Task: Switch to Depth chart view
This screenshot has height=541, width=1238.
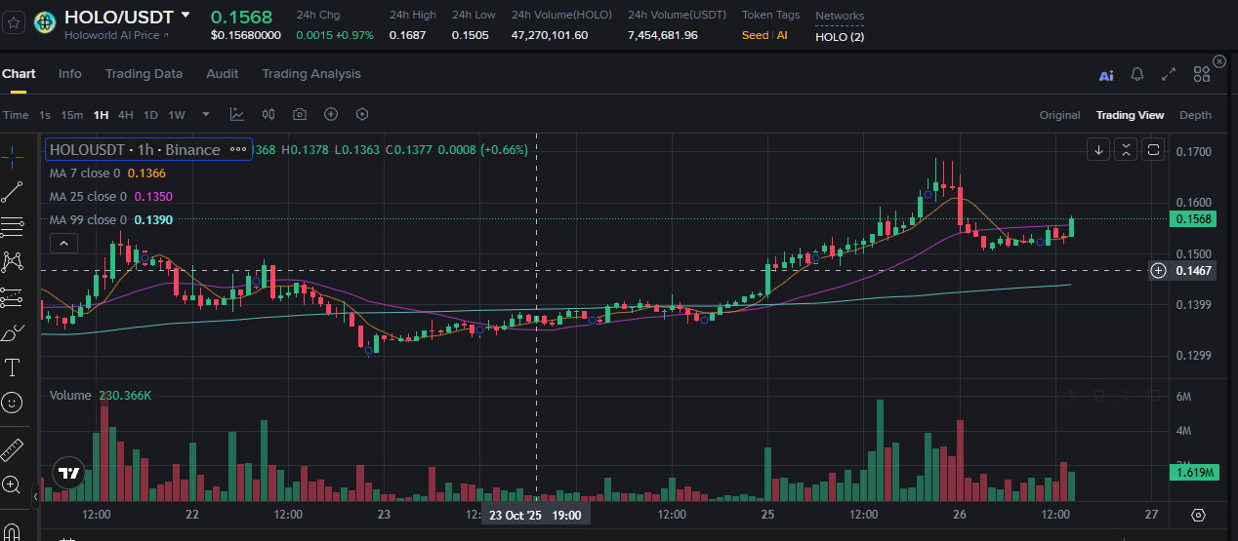Action: click(x=1195, y=115)
